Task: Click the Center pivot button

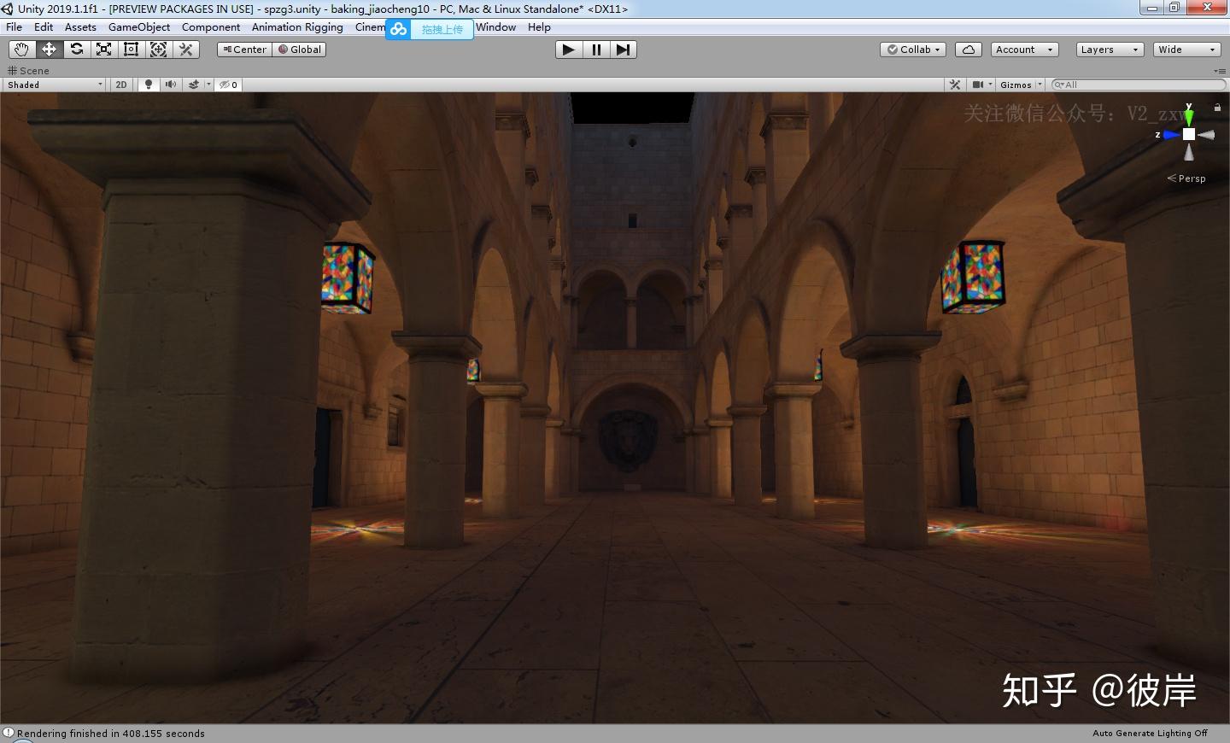Action: coord(244,50)
